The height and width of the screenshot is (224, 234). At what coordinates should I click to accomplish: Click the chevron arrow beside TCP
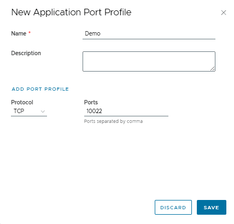point(43,111)
